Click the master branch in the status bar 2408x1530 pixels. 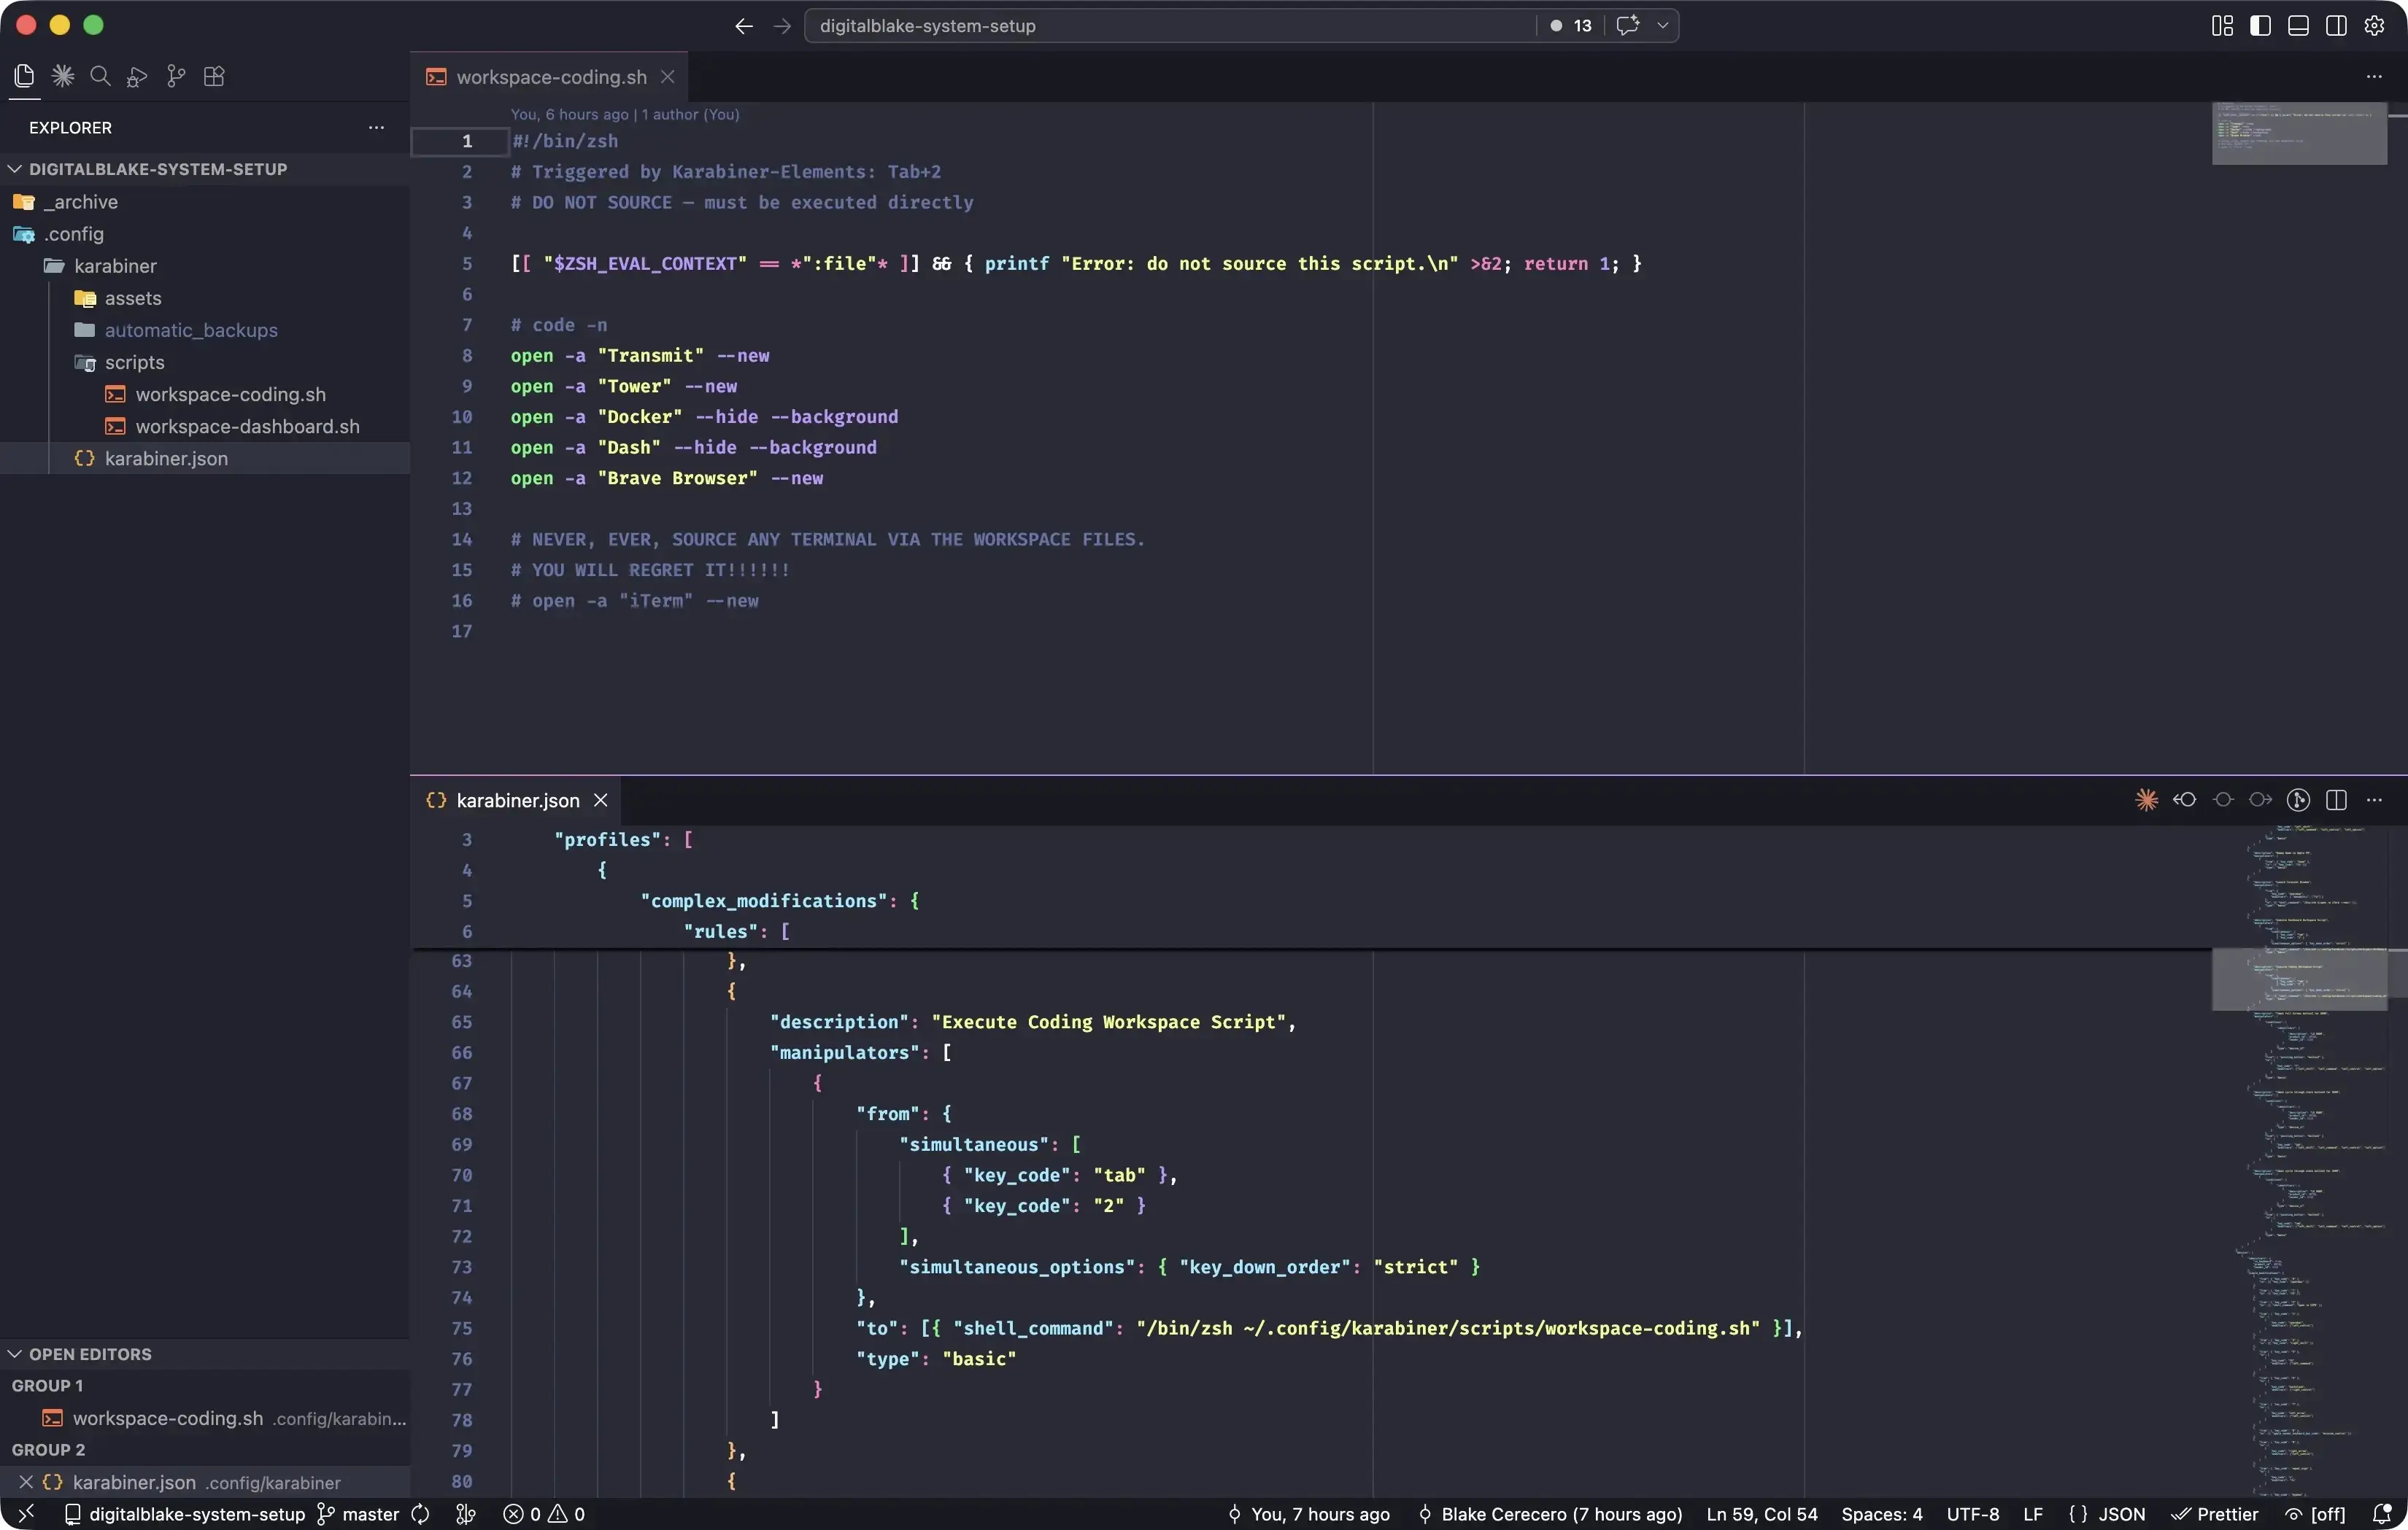click(x=358, y=1514)
